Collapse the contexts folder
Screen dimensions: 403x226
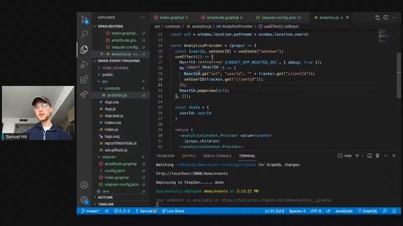coord(112,89)
